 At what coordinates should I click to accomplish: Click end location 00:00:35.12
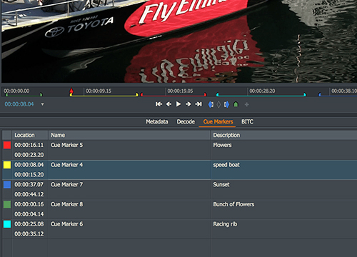(x=29, y=234)
